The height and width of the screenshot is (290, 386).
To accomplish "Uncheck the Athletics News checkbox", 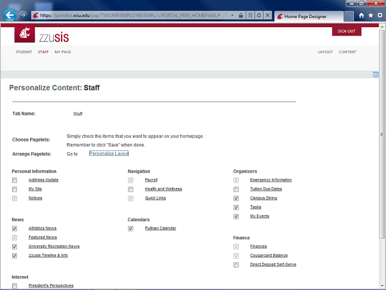I will (14, 228).
